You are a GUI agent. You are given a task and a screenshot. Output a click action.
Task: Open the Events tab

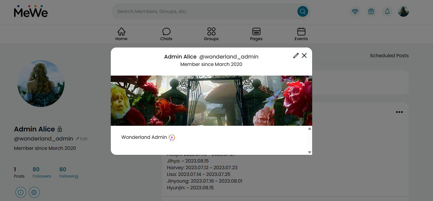[301, 34]
